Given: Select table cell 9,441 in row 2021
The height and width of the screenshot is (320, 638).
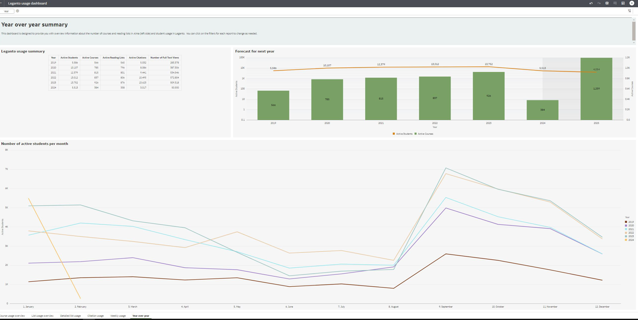Looking at the screenshot, I should (x=138, y=73).
